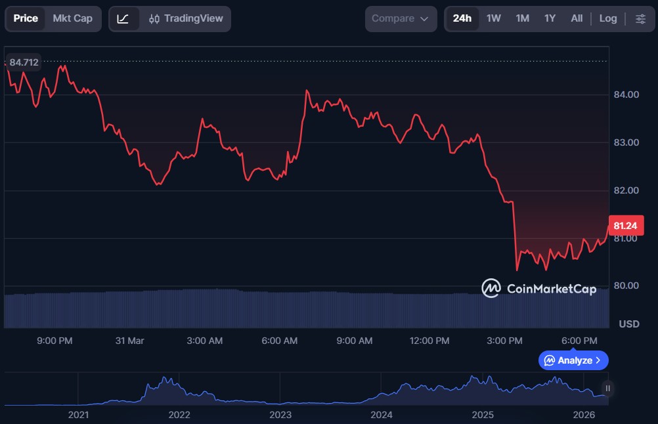This screenshot has height=424, width=658.
Task: Open chart settings sliders icon
Action: (640, 19)
